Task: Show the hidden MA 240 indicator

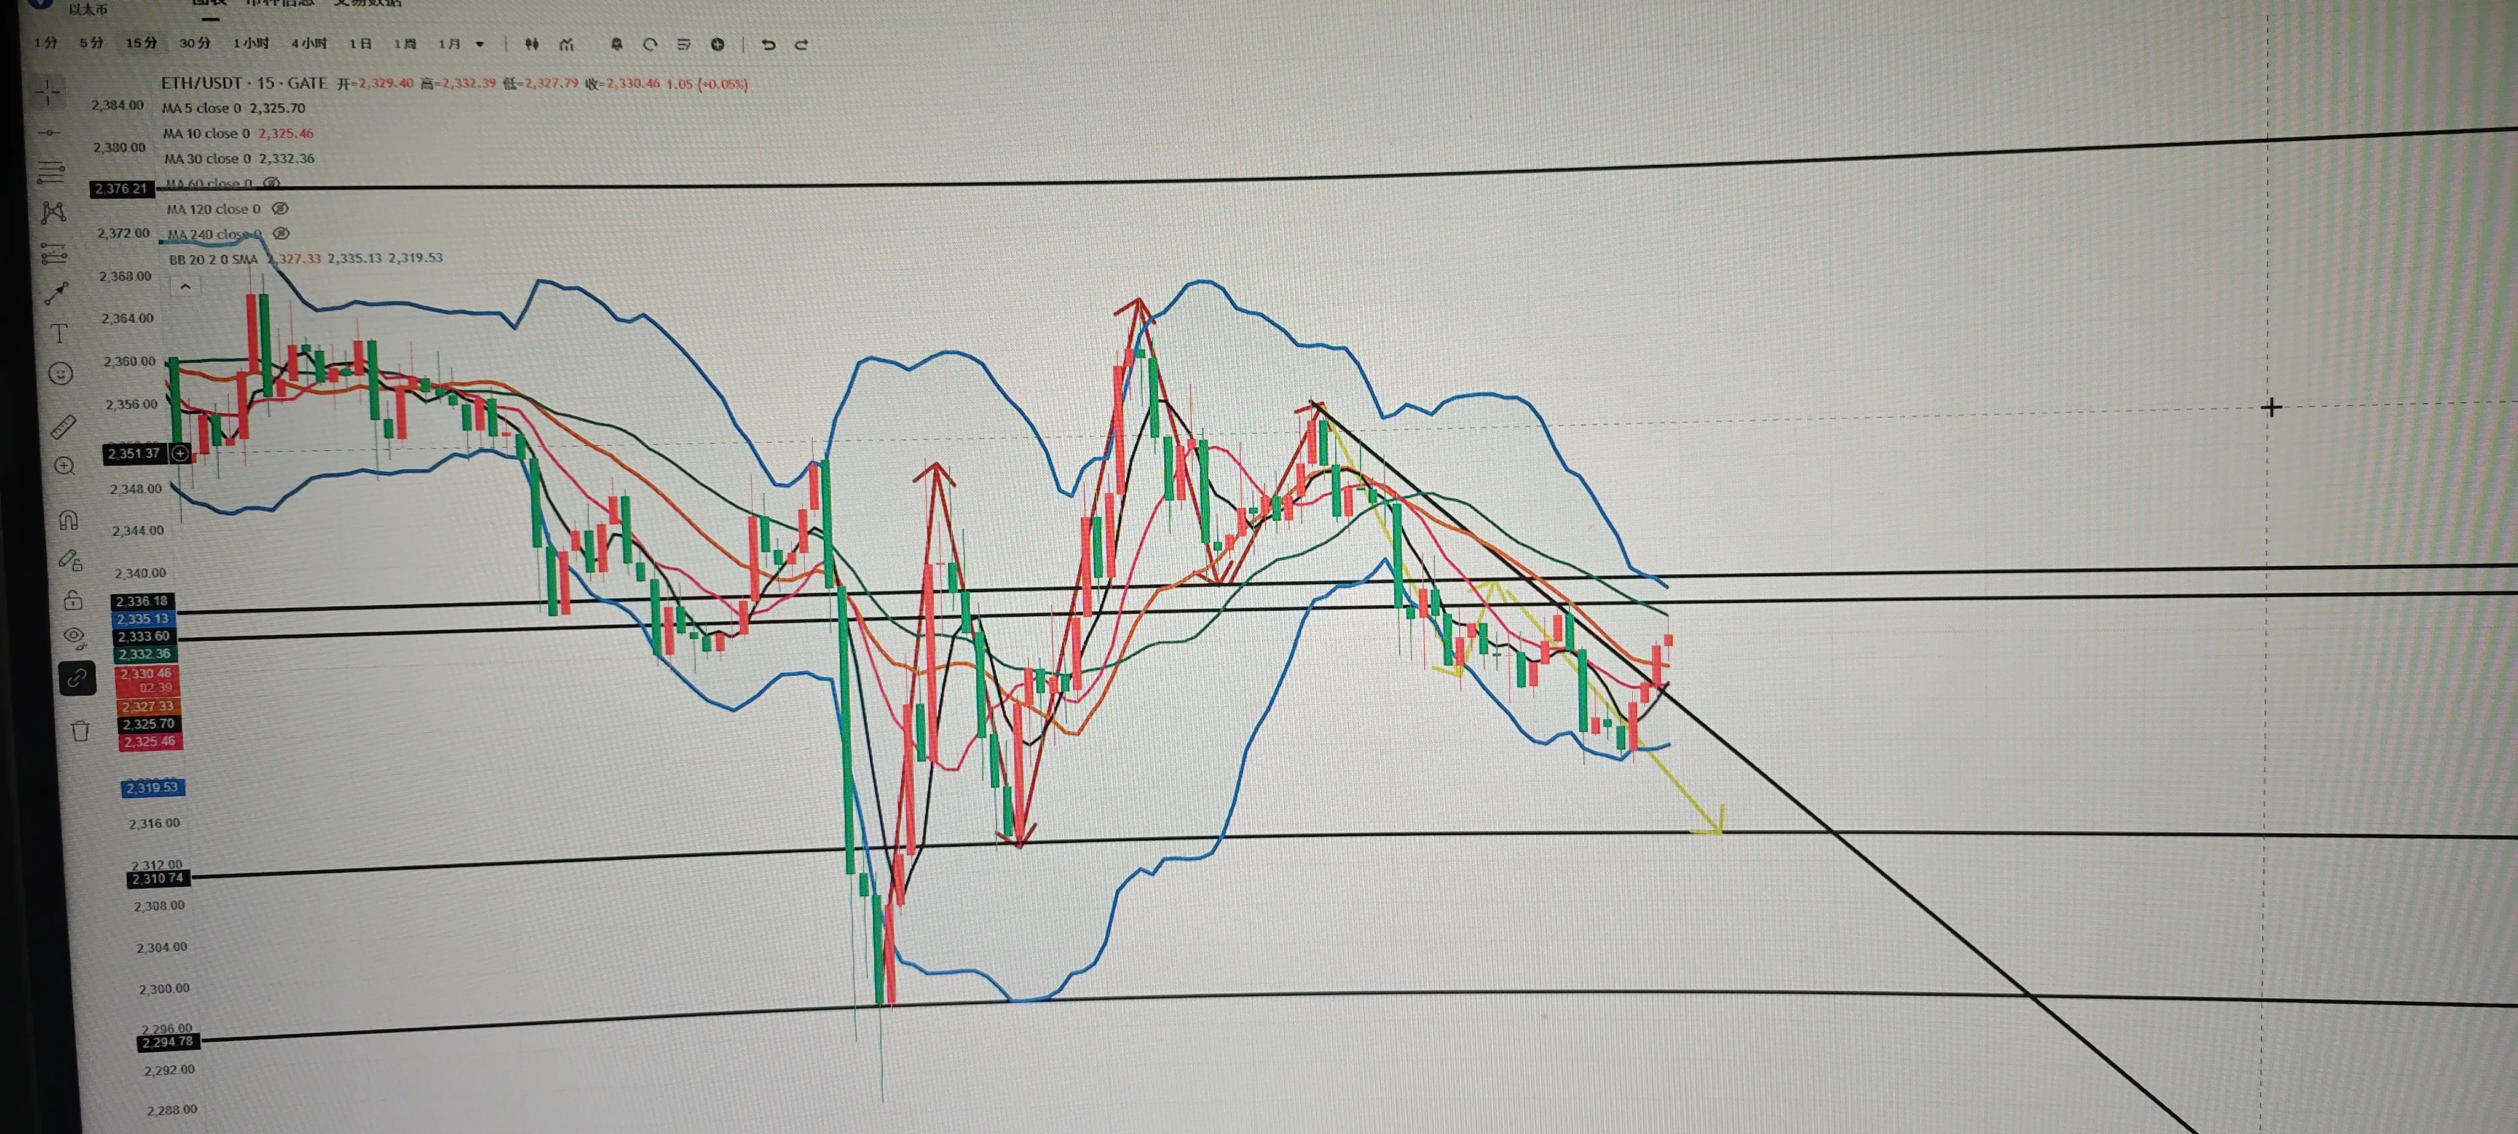Action: (282, 234)
